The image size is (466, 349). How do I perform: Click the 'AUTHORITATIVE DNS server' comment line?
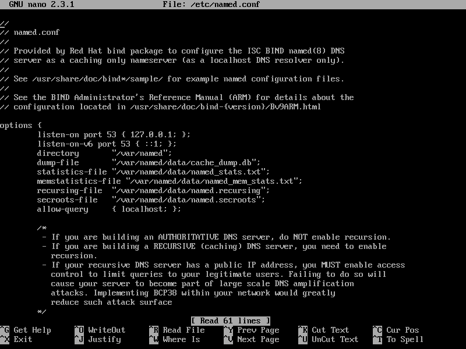point(216,237)
